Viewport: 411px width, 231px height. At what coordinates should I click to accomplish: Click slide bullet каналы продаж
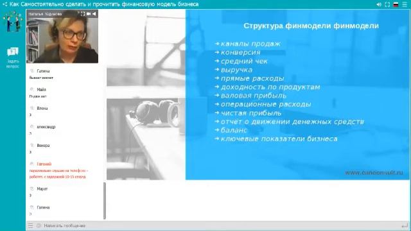[250, 44]
